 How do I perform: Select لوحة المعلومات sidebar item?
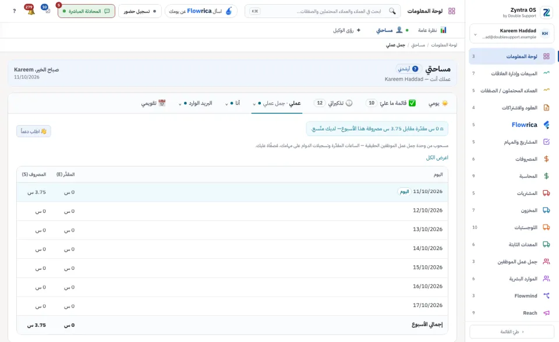tap(512, 56)
